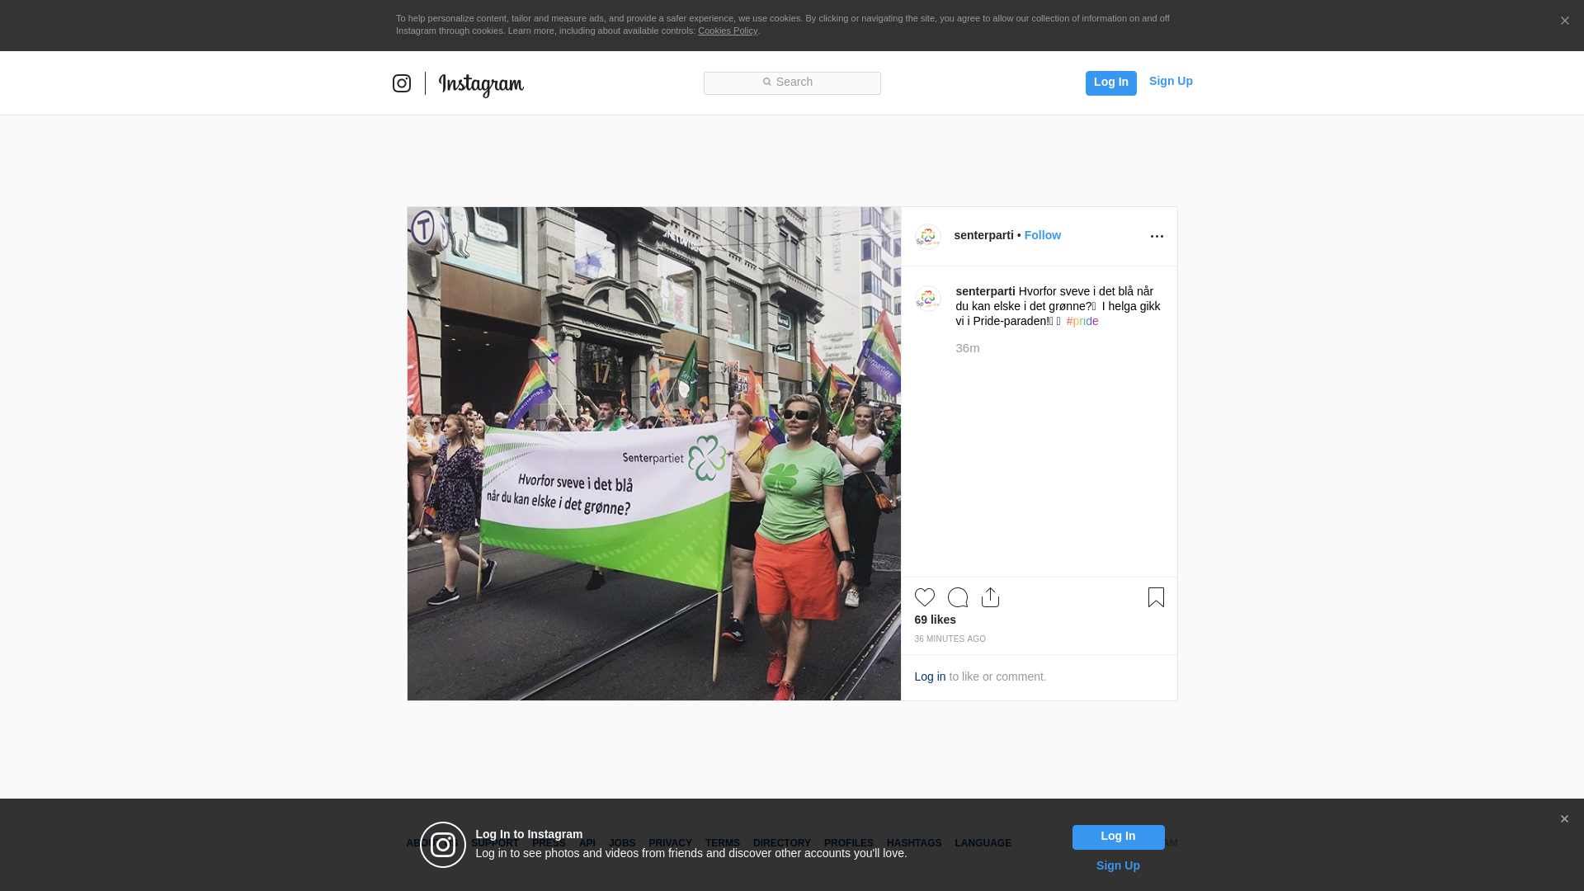Open the #pride hashtag link
1584x891 pixels.
[x=1082, y=321]
